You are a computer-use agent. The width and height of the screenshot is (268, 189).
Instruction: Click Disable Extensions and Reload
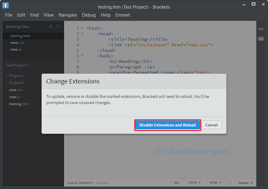click(x=168, y=125)
